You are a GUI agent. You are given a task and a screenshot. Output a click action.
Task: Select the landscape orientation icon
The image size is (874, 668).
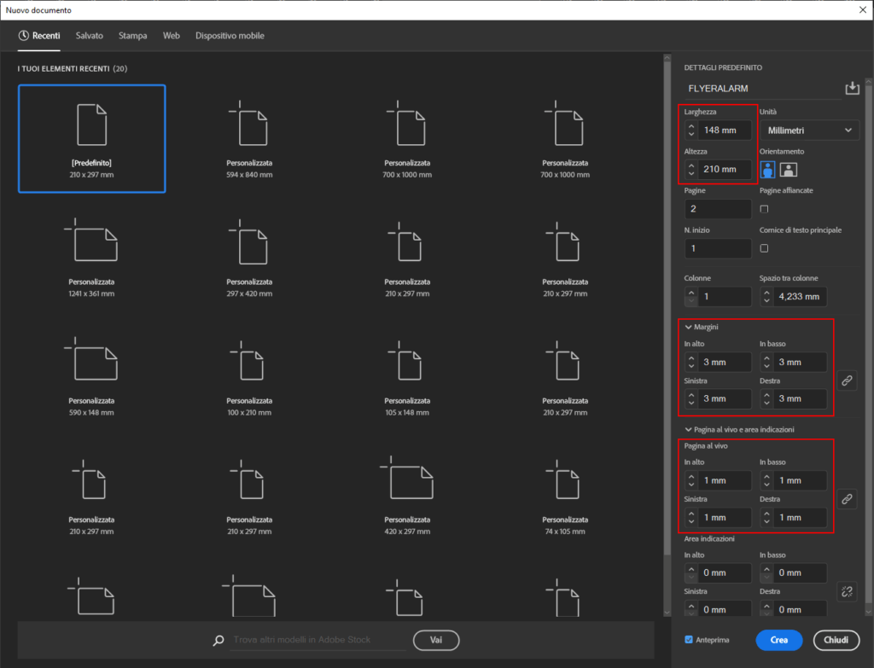[787, 169]
